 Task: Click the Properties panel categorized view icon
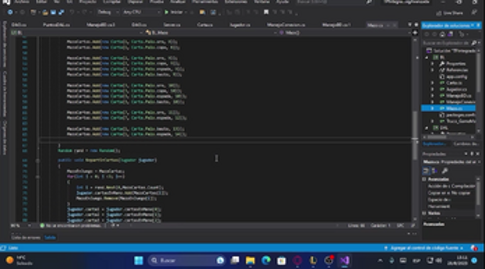point(426,171)
